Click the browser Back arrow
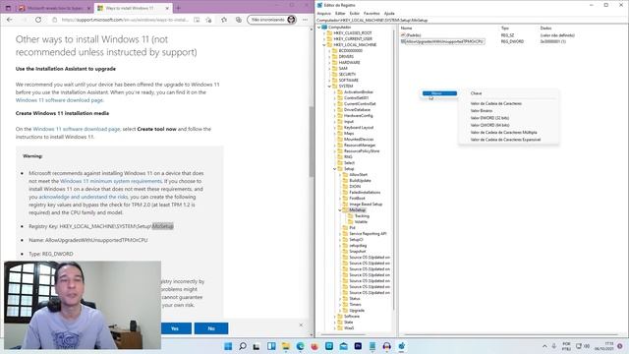 [x=10, y=20]
